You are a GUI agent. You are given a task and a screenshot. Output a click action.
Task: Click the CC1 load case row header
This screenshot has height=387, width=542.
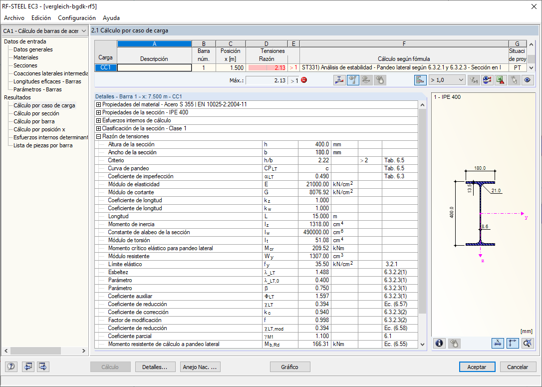point(105,68)
